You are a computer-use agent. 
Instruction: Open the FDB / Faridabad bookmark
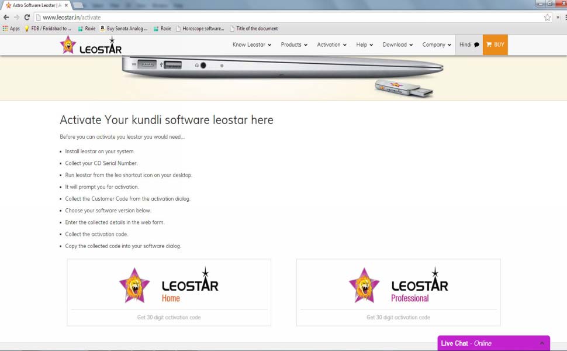tap(48, 29)
